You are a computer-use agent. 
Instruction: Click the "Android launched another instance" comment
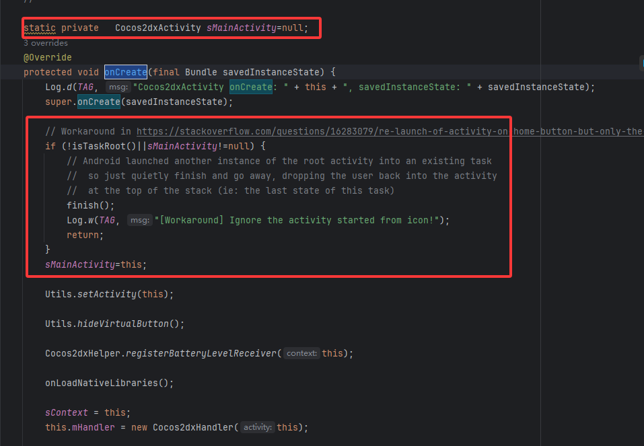tap(279, 161)
